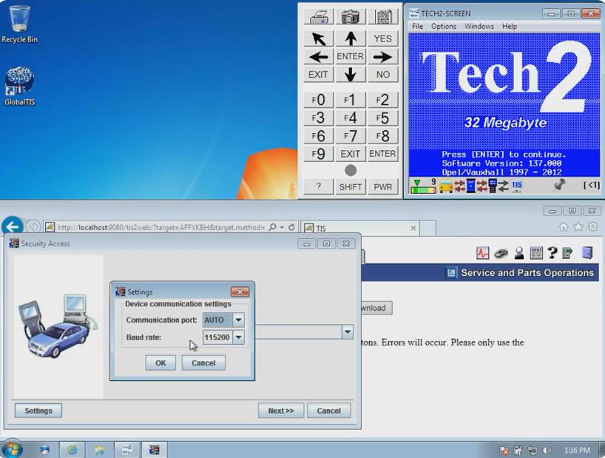This screenshot has width=605, height=458.
Task: Click the EXIT key next to the down arrow
Action: [318, 75]
